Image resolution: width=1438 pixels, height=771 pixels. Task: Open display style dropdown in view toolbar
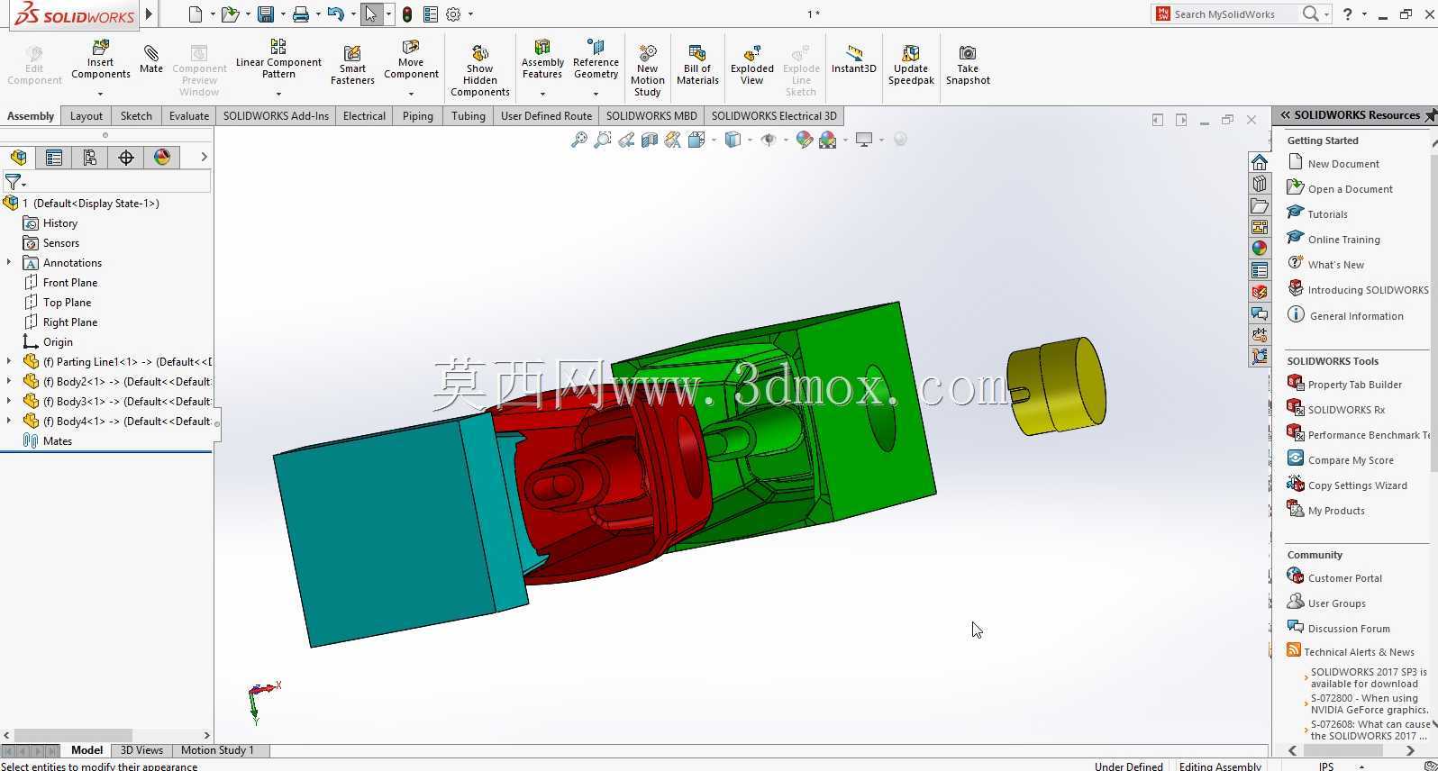tap(750, 140)
